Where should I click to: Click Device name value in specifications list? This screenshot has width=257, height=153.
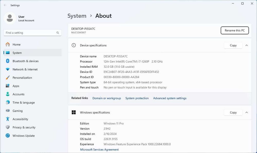[116, 56]
